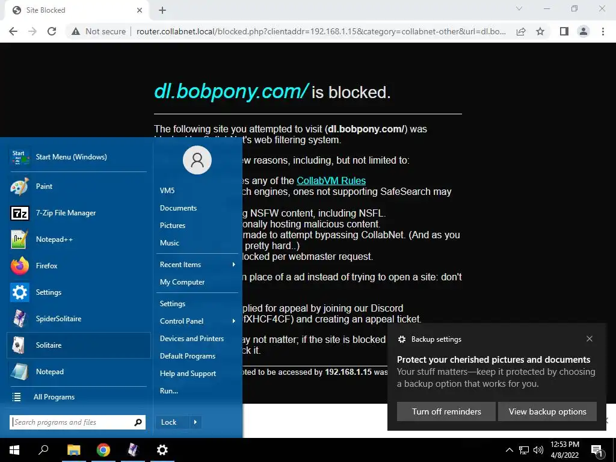Launch 7-Zip File Manager
The height and width of the screenshot is (462, 616).
click(x=79, y=213)
